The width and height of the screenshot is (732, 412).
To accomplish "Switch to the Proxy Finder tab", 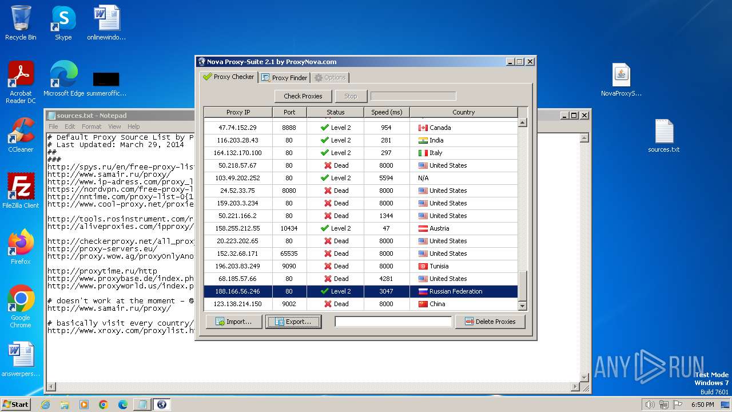I will coord(284,78).
